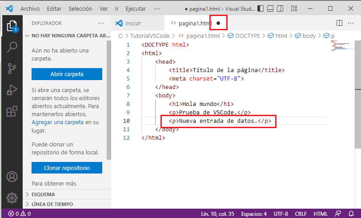Open the Source Control view
Image resolution: width=361 pixels, height=218 pixels.
[x=12, y=69]
